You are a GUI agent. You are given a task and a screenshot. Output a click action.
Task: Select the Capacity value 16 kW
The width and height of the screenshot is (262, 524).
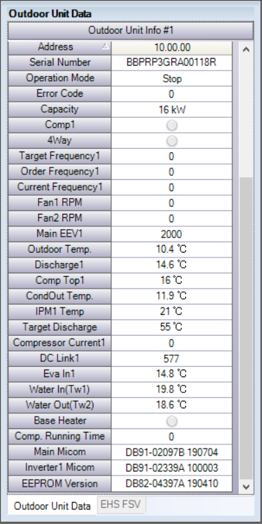pos(171,109)
